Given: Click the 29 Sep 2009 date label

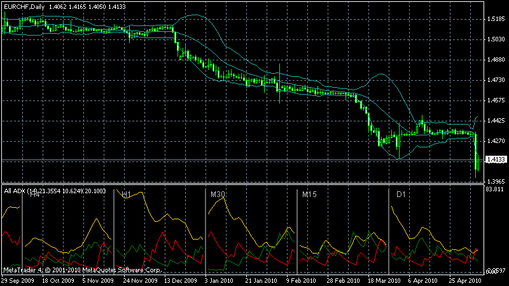Looking at the screenshot, I should (18, 281).
